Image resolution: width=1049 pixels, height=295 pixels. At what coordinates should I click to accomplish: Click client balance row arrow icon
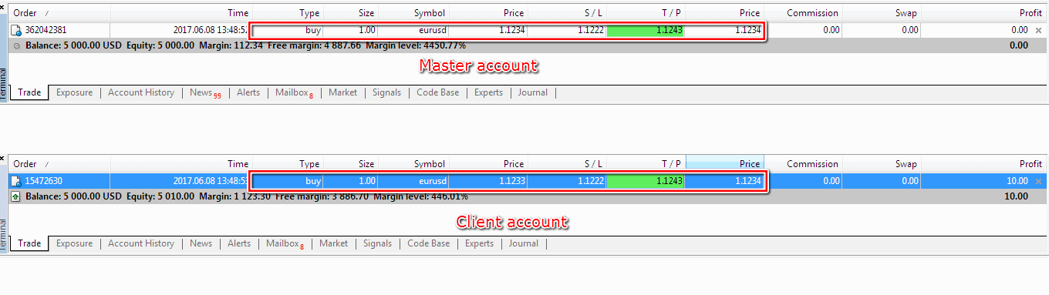pos(16,196)
